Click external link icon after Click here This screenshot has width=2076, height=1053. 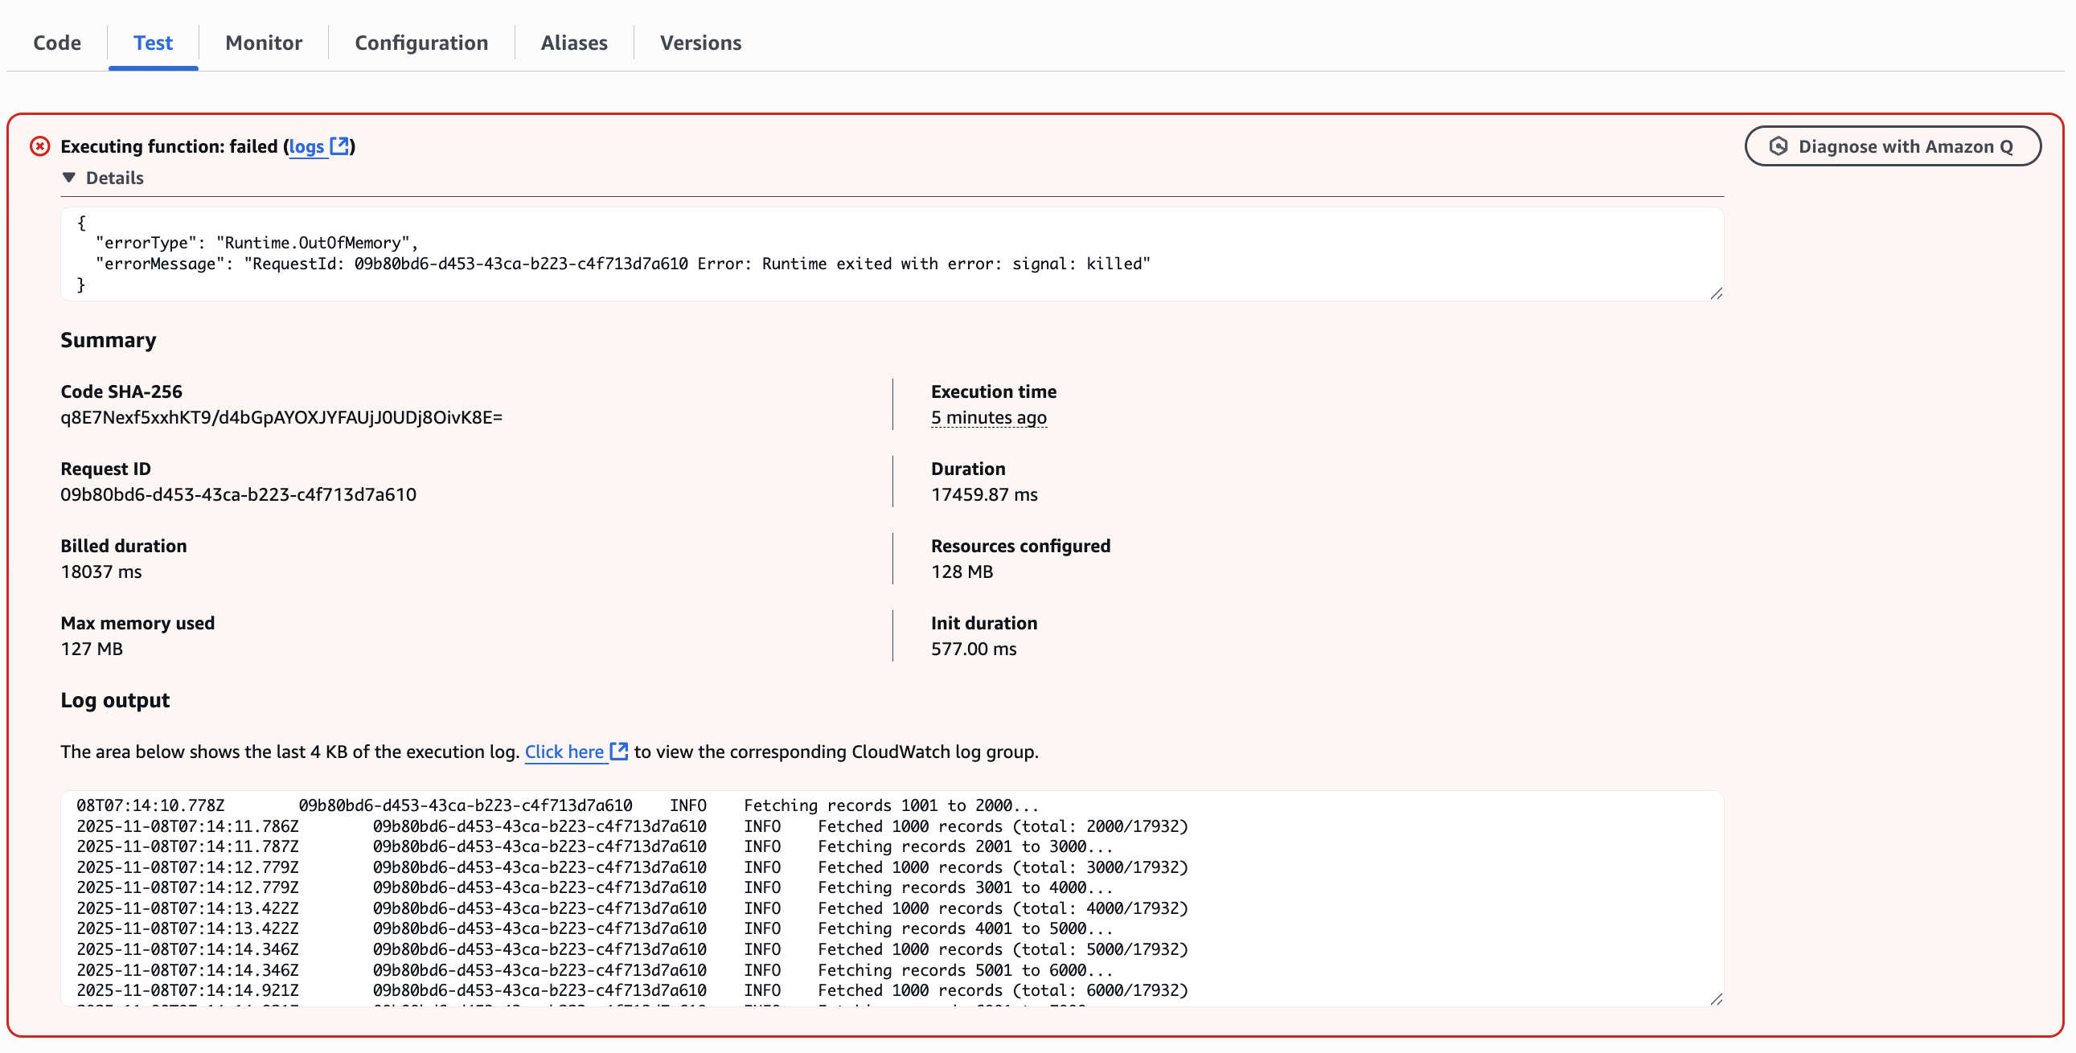[618, 751]
